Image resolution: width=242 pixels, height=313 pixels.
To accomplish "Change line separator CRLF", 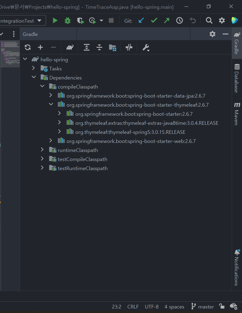I will point(133,307).
